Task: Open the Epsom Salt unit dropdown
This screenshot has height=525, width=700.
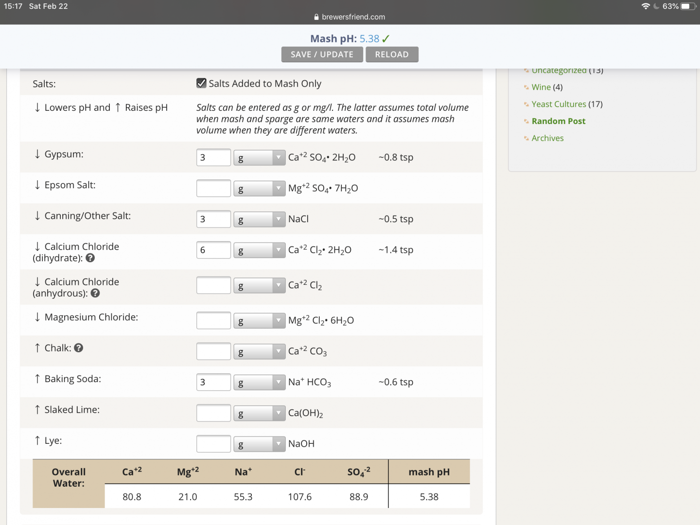Action: [260, 189]
